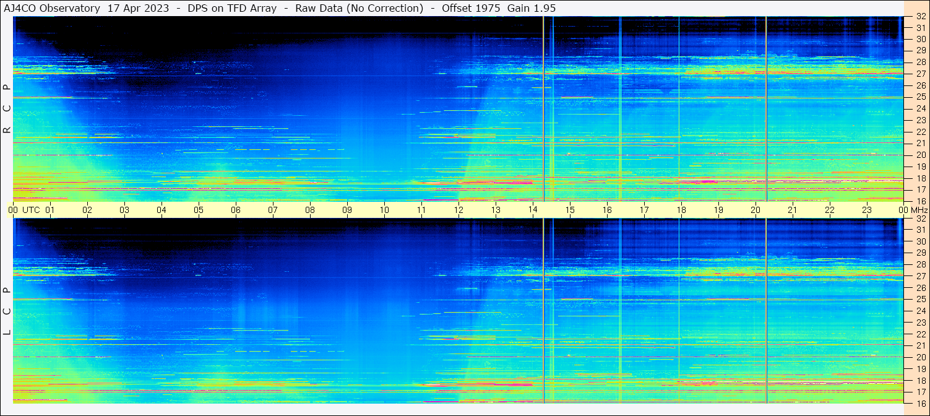Select the 03 hour time marker
Viewport: 930px width, 416px height.
[124, 210]
